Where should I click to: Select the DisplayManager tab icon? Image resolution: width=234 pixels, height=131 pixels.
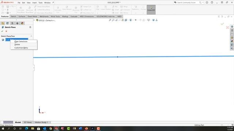tap(22, 23)
